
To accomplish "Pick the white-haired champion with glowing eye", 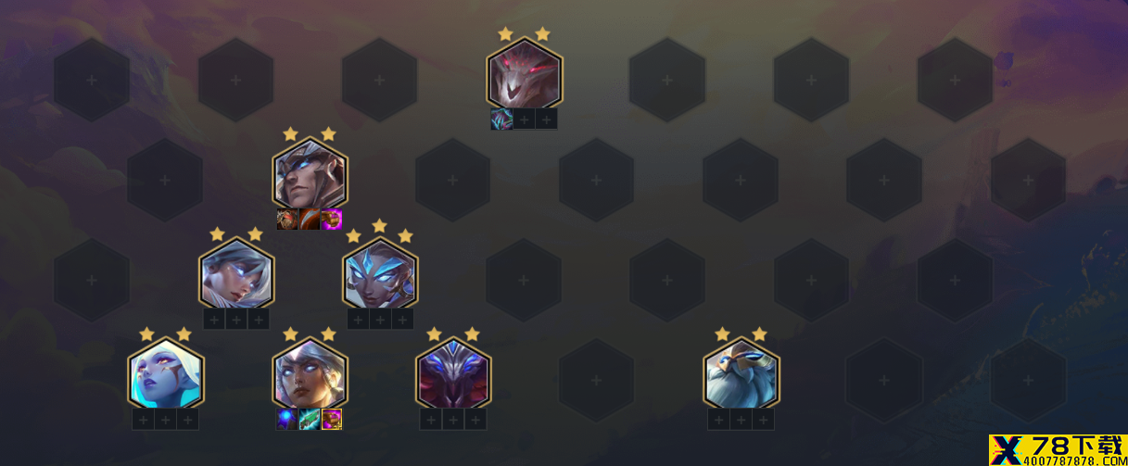I will tap(236, 274).
